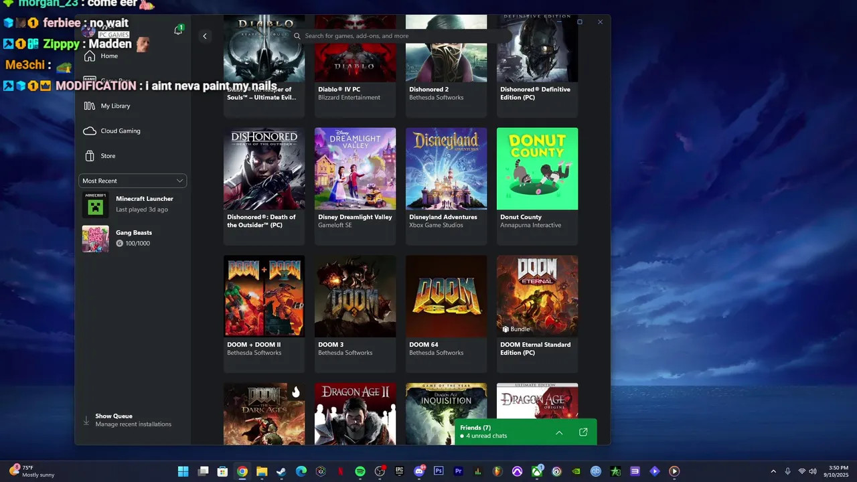This screenshot has width=857, height=482.
Task: Open Xbox app from the taskbar
Action: 537,471
